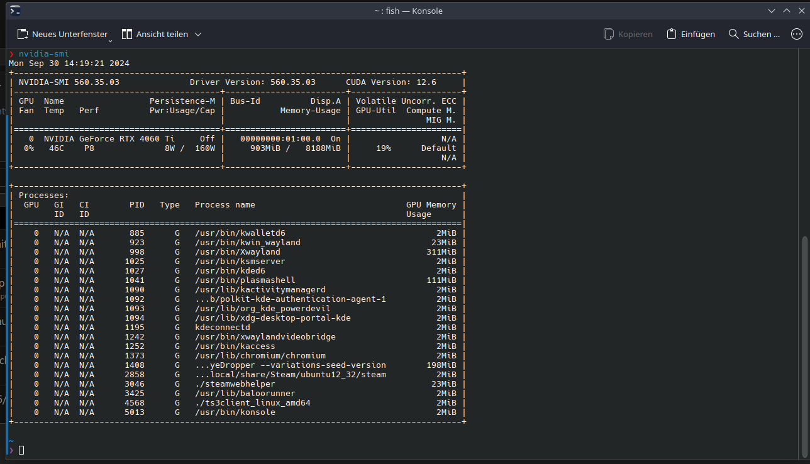The height and width of the screenshot is (464, 810).
Task: Click the ./ts3client_linux_amd64 process name
Action: (253, 403)
